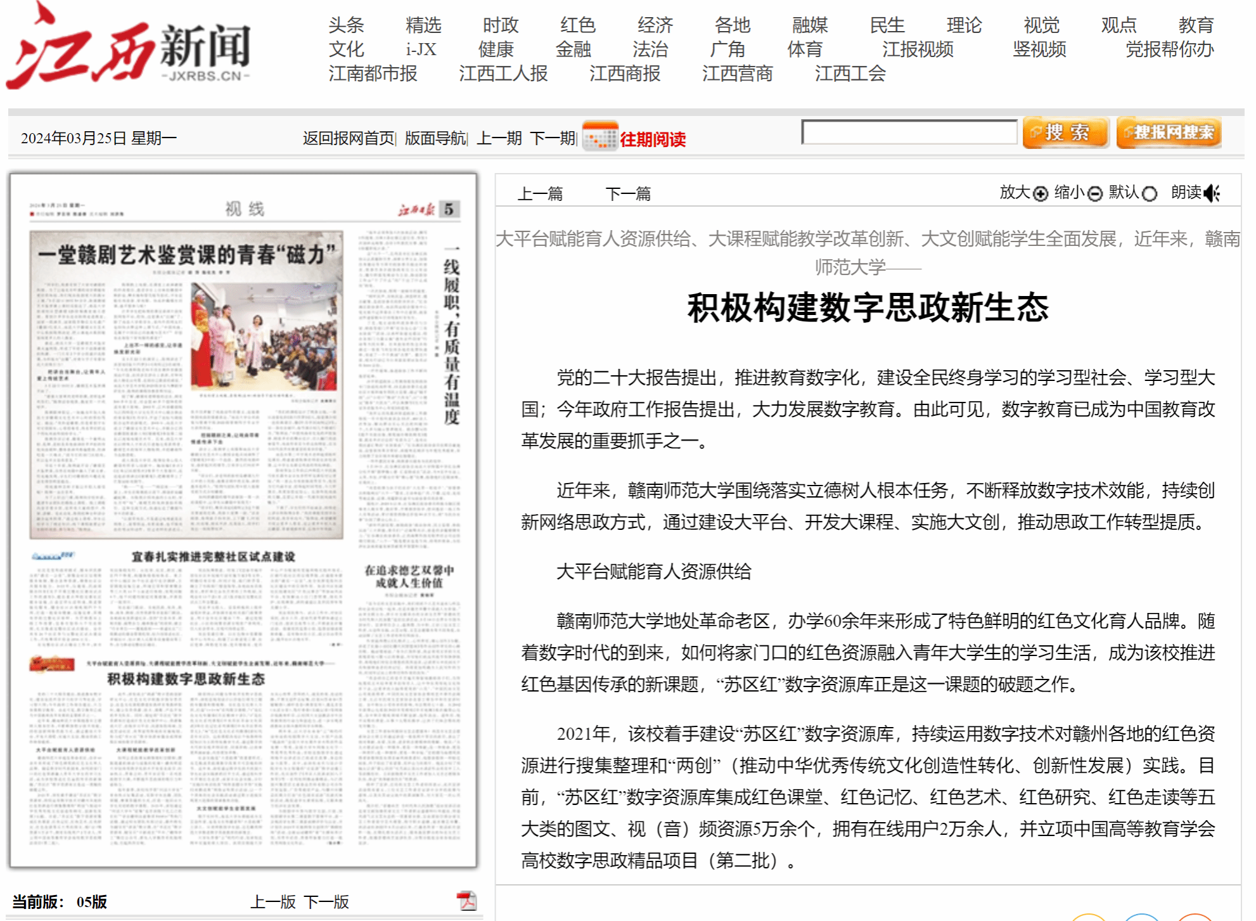1256x921 pixels.
Task: Focus the search input field
Action: coord(909,132)
